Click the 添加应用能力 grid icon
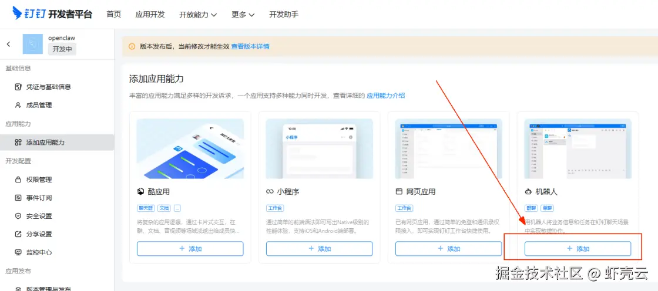Screen dimensions: 658x291 coord(18,143)
